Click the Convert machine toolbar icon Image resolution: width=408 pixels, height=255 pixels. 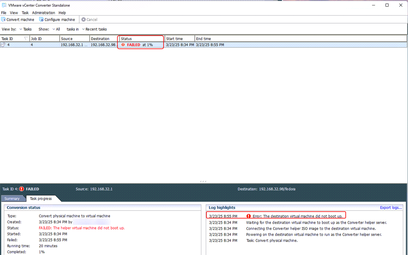pyautogui.click(x=3, y=20)
